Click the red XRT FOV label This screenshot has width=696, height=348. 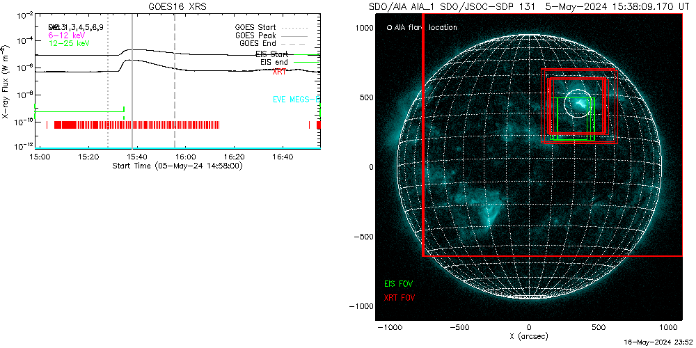400,296
